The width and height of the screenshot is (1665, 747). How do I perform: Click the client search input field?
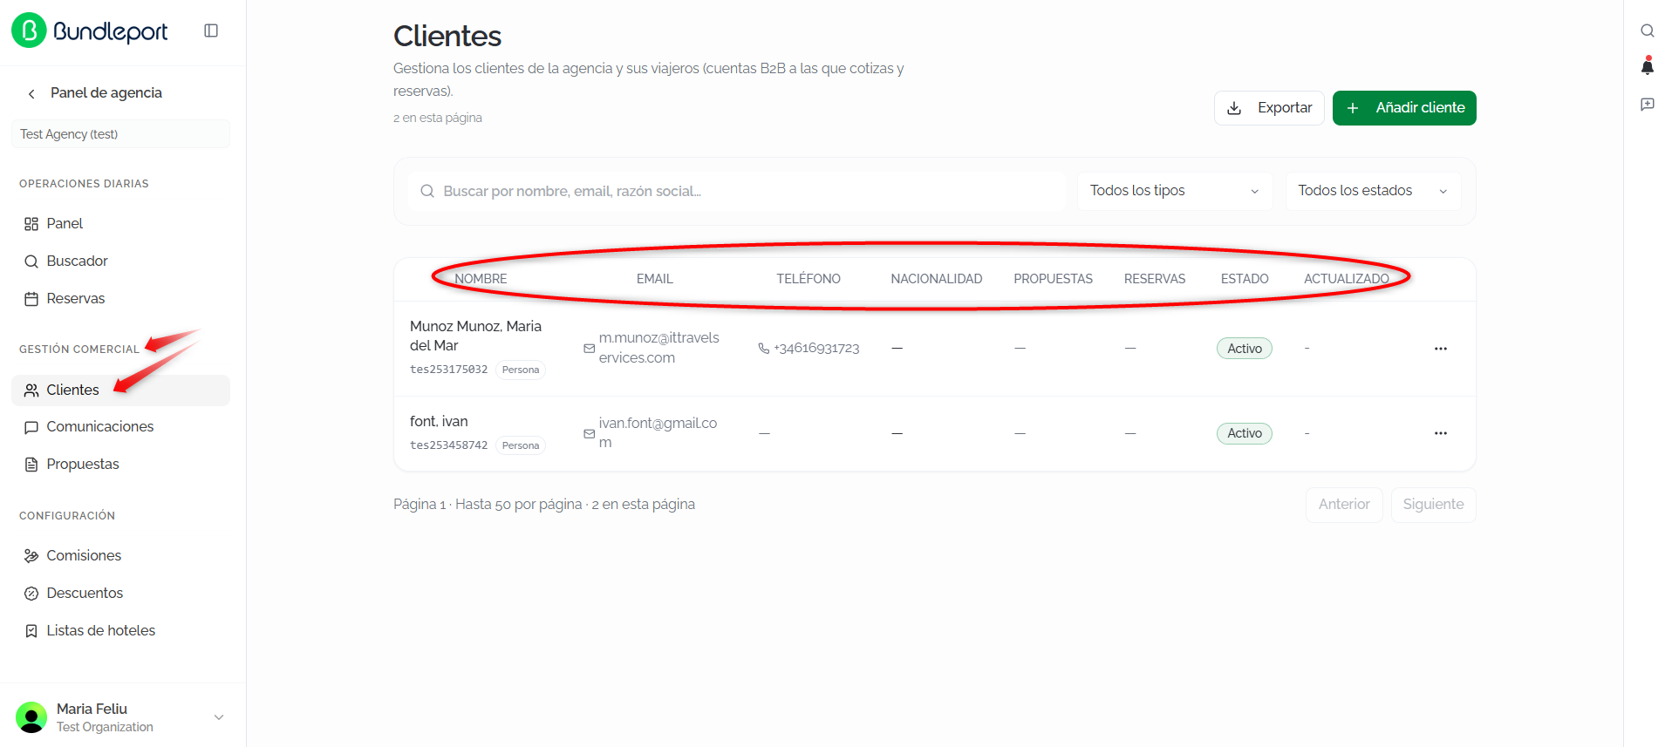[737, 191]
